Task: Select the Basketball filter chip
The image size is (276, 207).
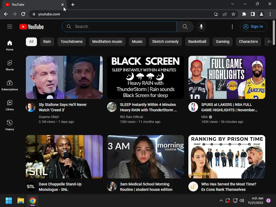Action: pyautogui.click(x=197, y=42)
